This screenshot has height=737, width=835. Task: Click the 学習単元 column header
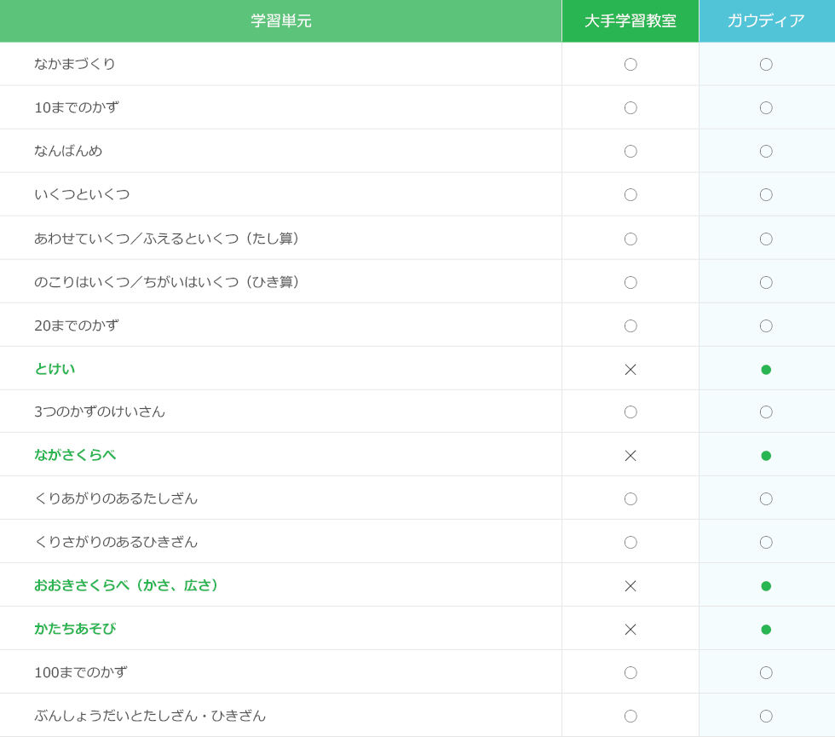click(281, 21)
